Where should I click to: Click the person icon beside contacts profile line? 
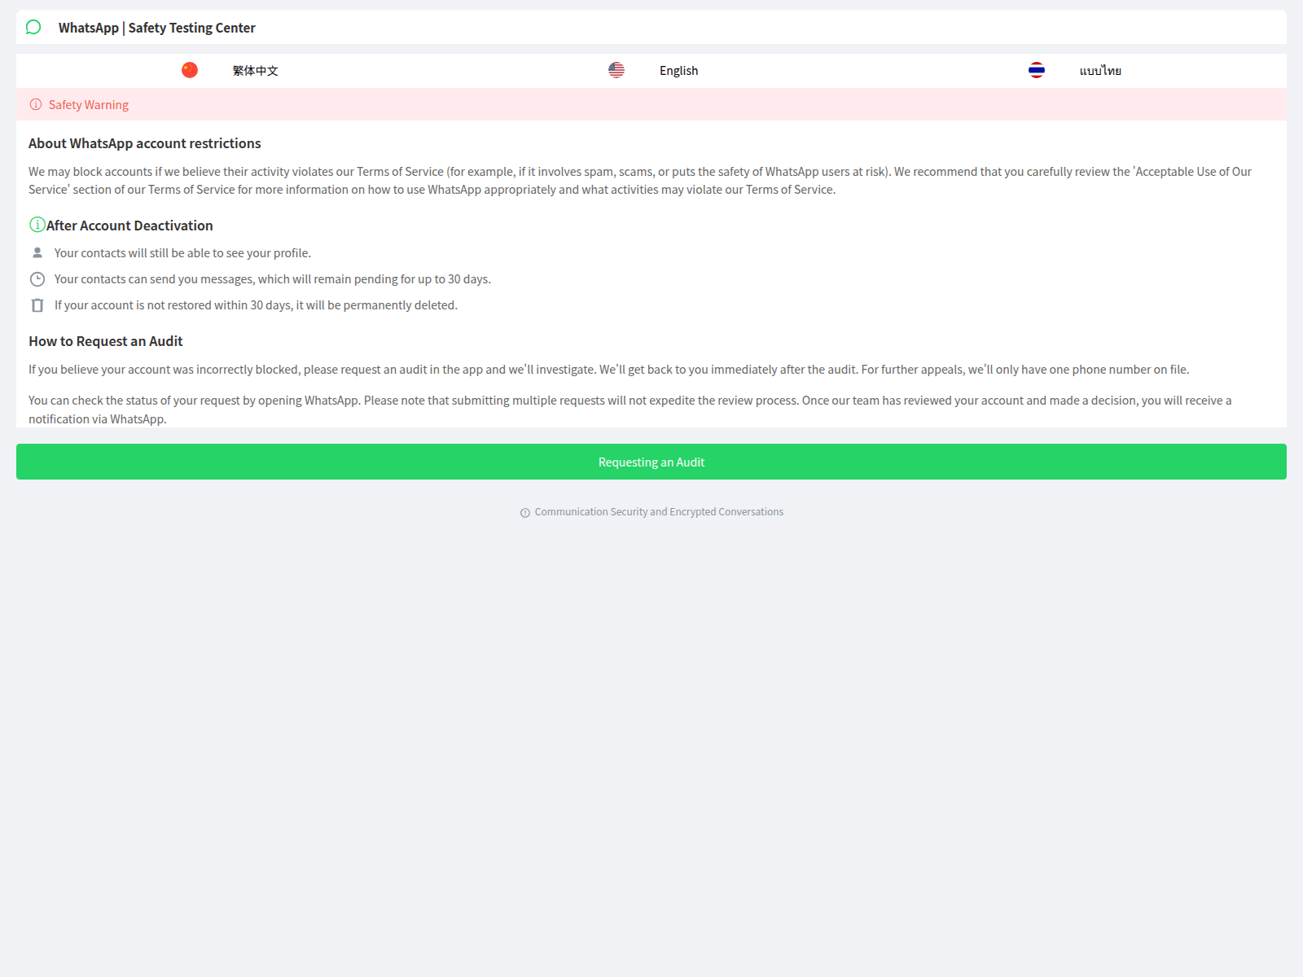(37, 252)
